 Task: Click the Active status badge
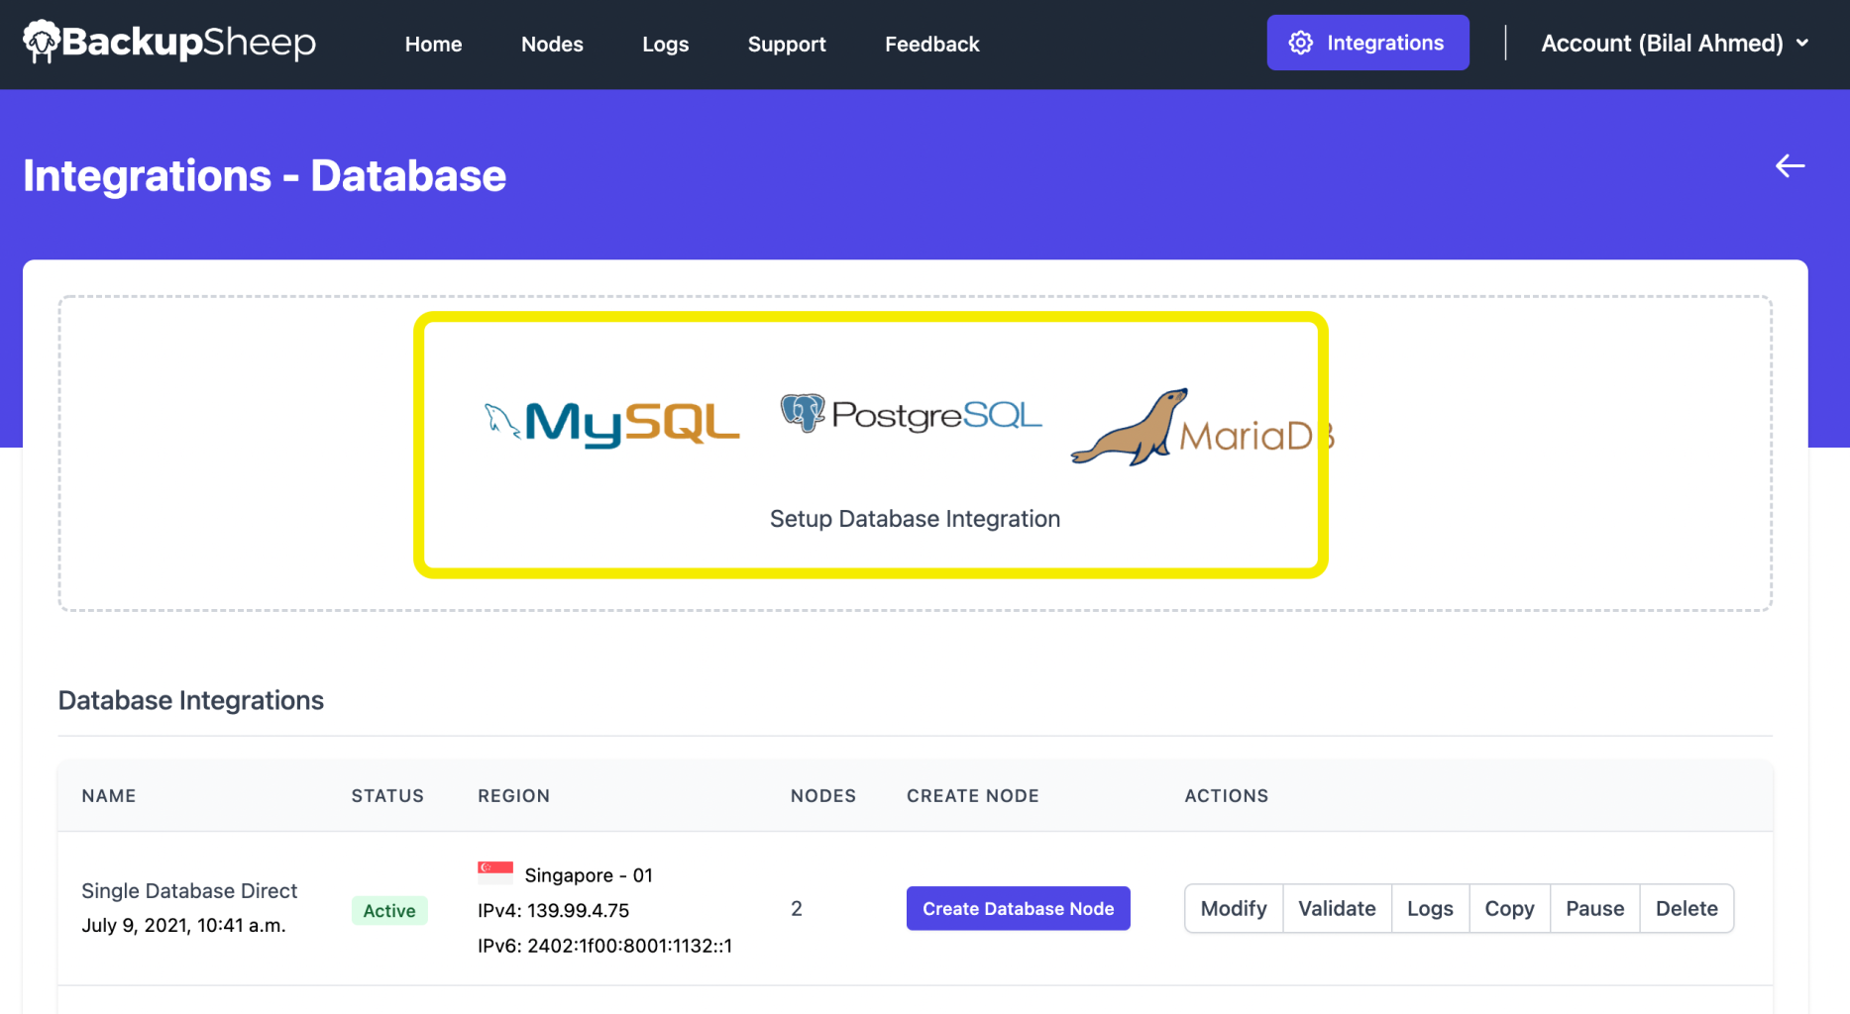coord(389,910)
